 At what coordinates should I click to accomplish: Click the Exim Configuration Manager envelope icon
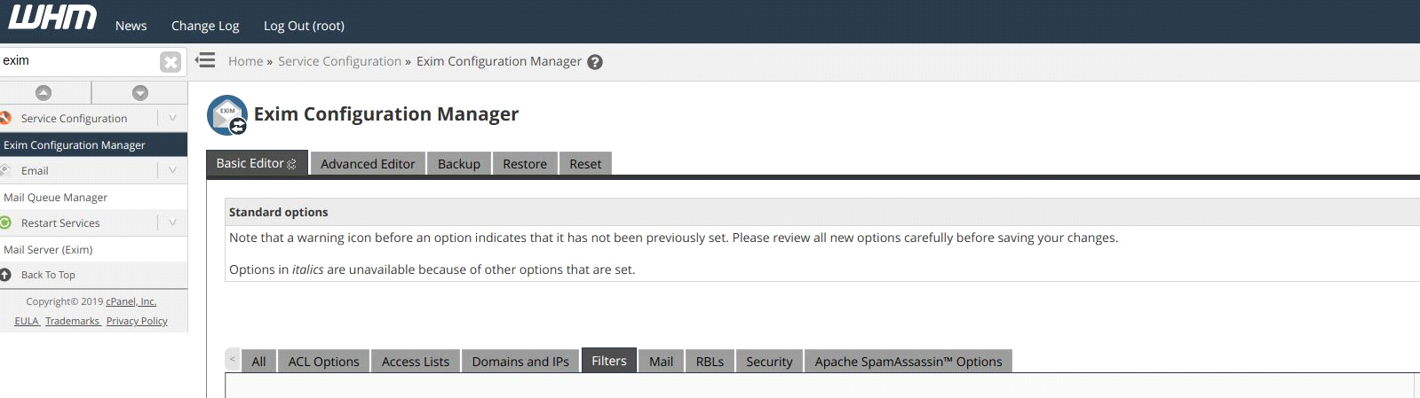(x=227, y=115)
